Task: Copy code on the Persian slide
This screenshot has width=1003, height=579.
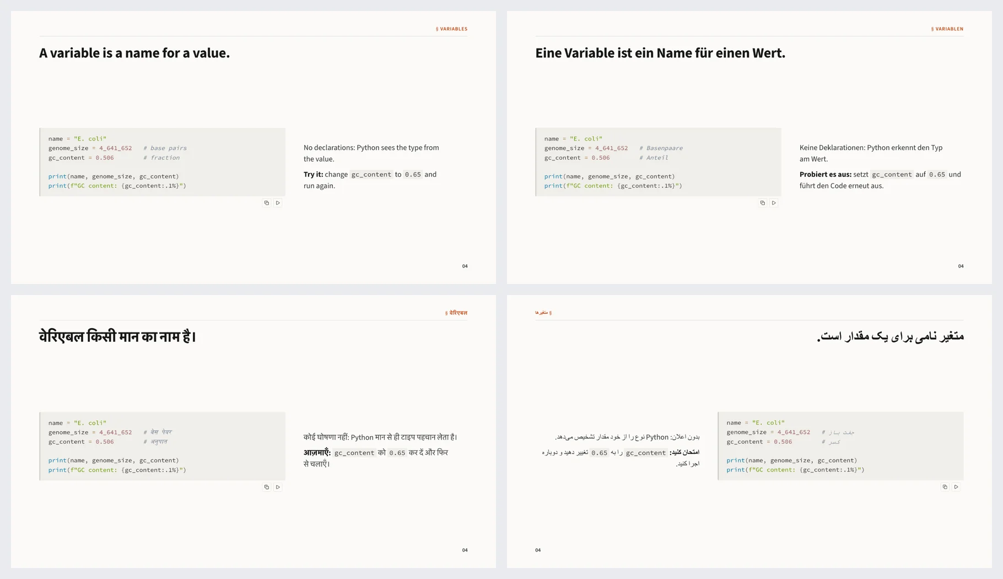Action: coord(945,487)
